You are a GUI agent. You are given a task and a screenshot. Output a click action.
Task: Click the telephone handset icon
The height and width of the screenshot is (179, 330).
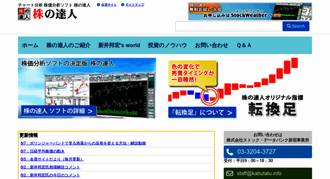(230, 152)
